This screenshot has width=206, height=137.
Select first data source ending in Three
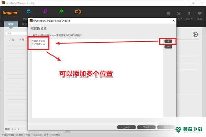[x=38, y=41]
